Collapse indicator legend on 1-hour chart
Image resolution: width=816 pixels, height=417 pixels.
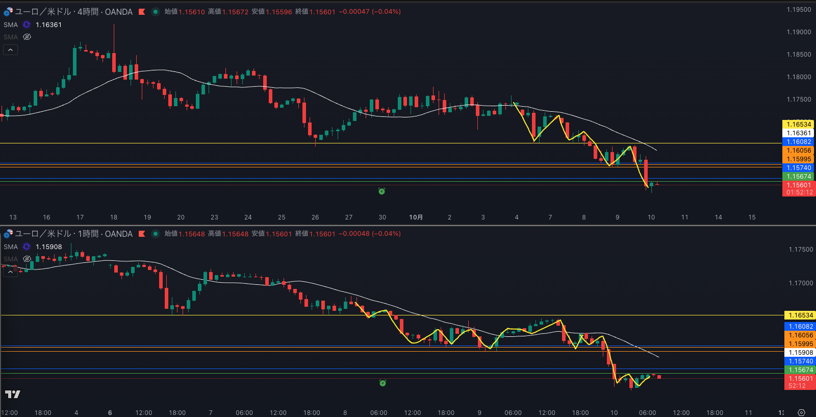tap(10, 272)
